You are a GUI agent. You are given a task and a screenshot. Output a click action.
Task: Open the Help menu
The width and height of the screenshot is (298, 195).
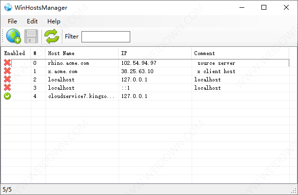coord(54,21)
